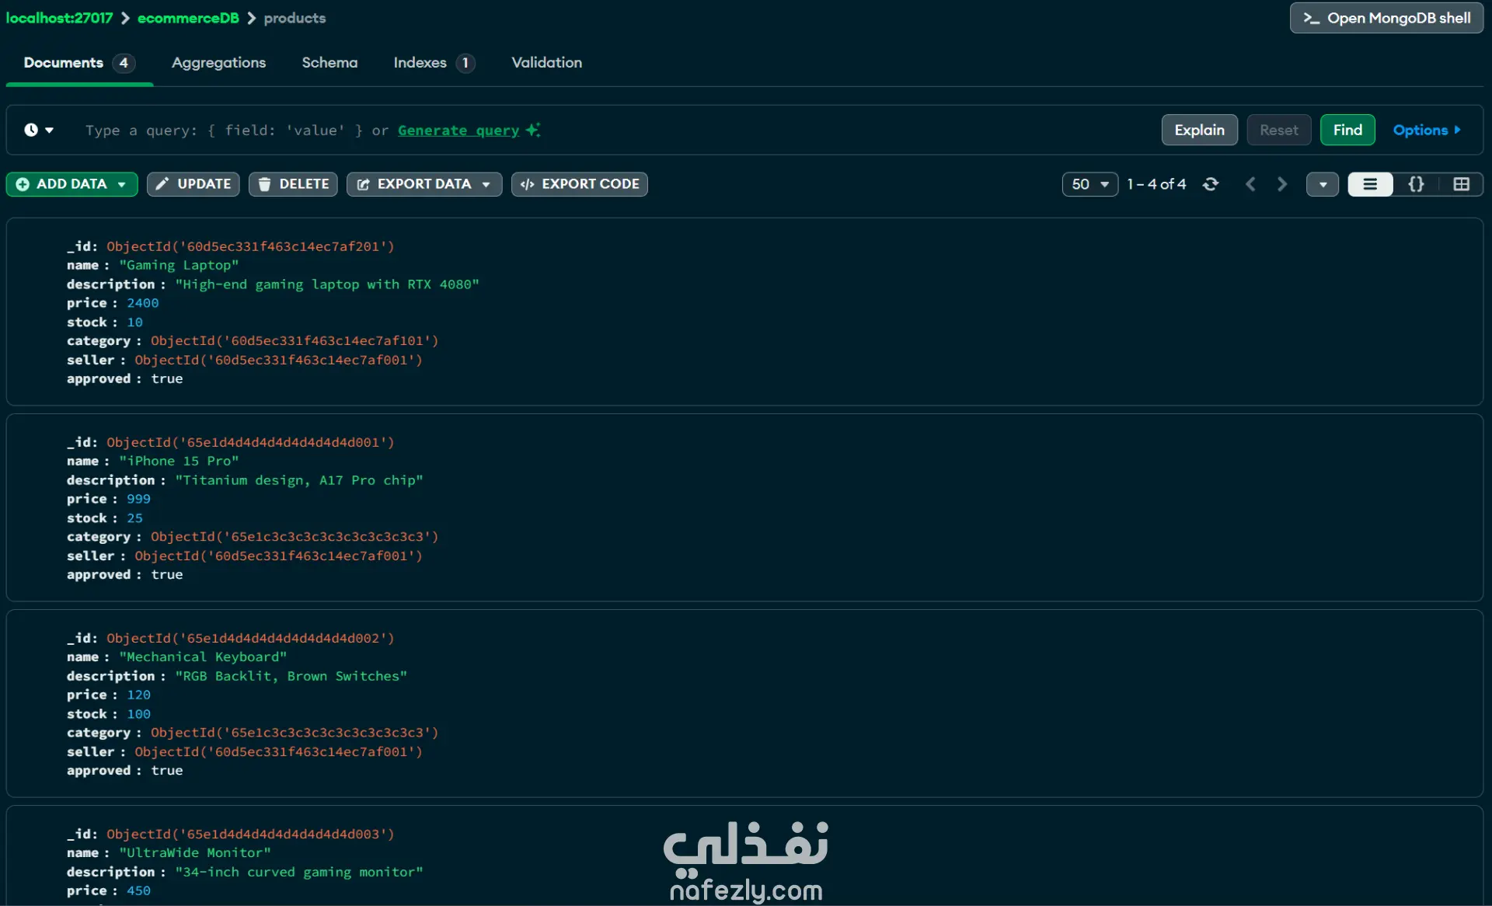Go to the next page of documents
Screen dimensions: 1492x906
1282,184
